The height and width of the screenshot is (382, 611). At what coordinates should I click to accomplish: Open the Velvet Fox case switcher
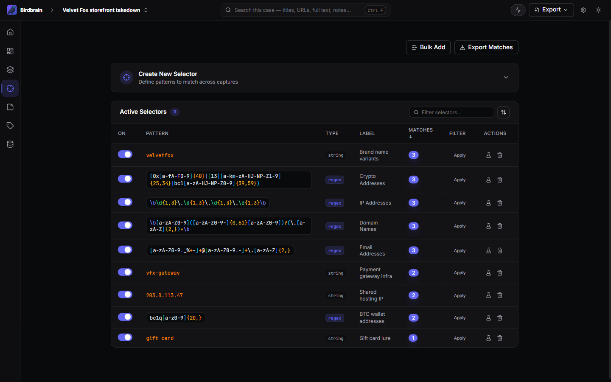click(105, 10)
